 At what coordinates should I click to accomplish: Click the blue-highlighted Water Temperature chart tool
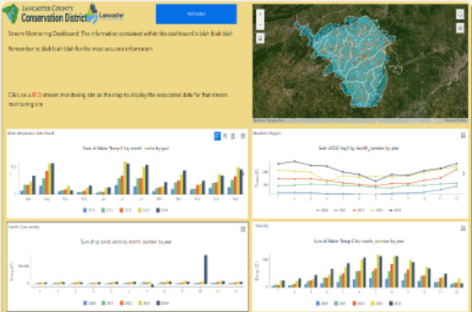(217, 136)
